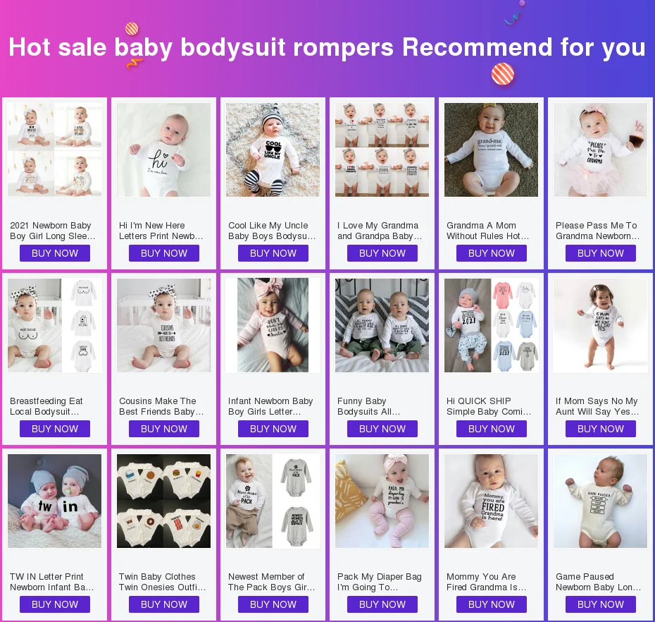Open the If Mom Says No My Aunt title
This screenshot has width=655, height=622.
597,407
